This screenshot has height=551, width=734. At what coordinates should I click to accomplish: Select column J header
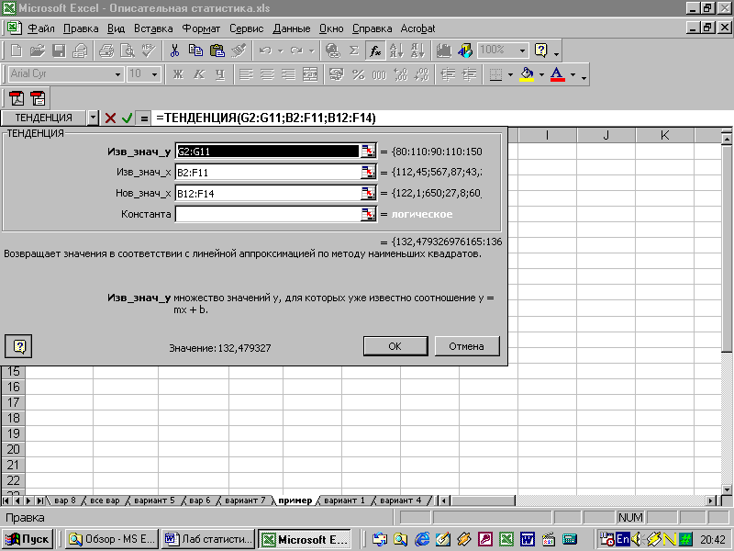[606, 135]
